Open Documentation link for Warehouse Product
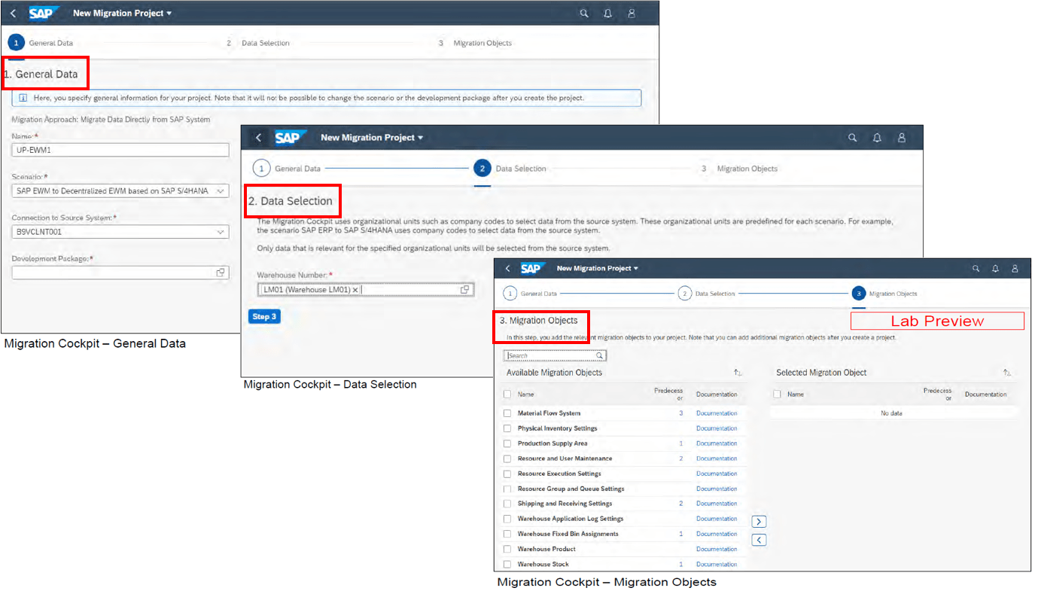This screenshot has width=1041, height=591. (x=717, y=549)
